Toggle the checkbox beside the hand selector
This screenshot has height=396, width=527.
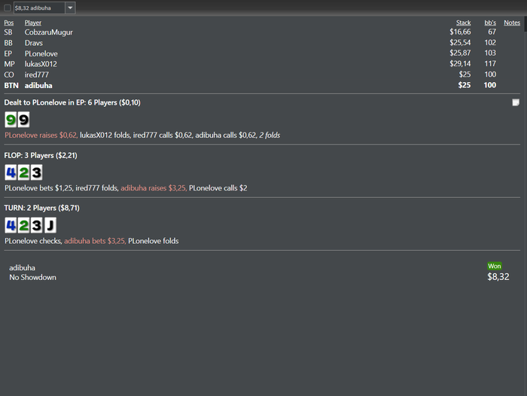(8, 8)
